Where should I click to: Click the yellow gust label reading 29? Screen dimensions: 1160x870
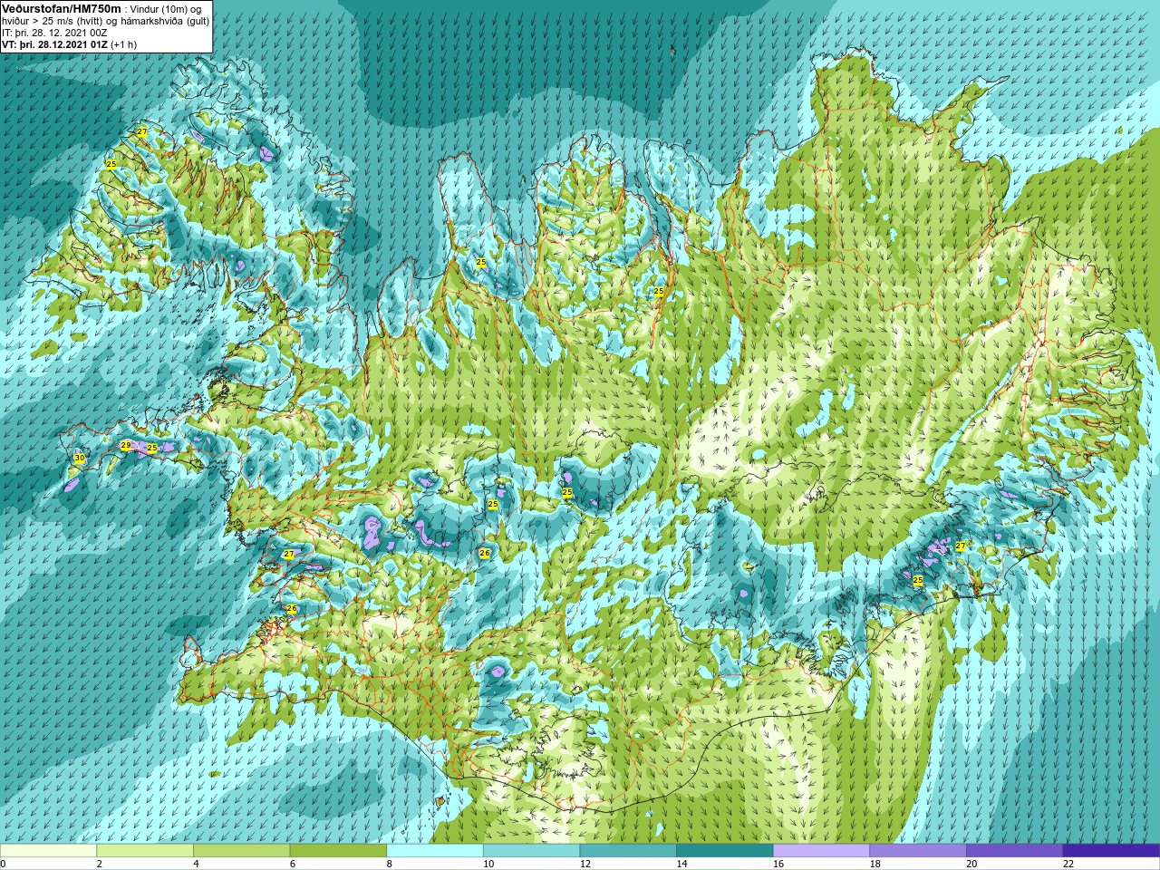126,445
